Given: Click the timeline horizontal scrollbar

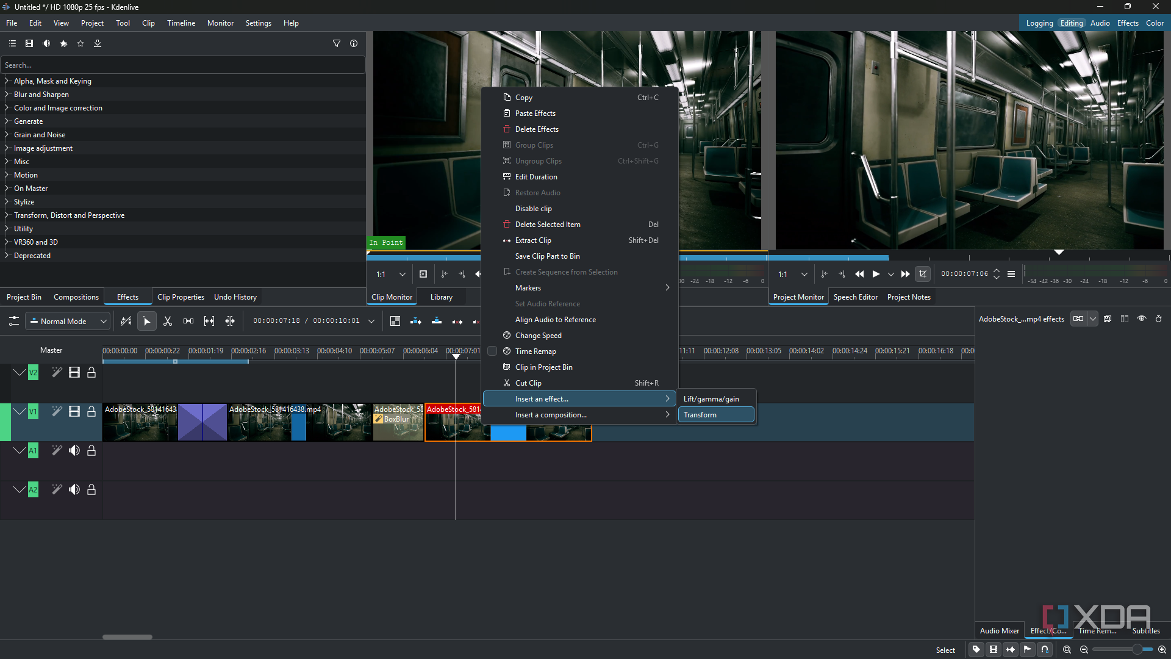Looking at the screenshot, I should click(127, 637).
